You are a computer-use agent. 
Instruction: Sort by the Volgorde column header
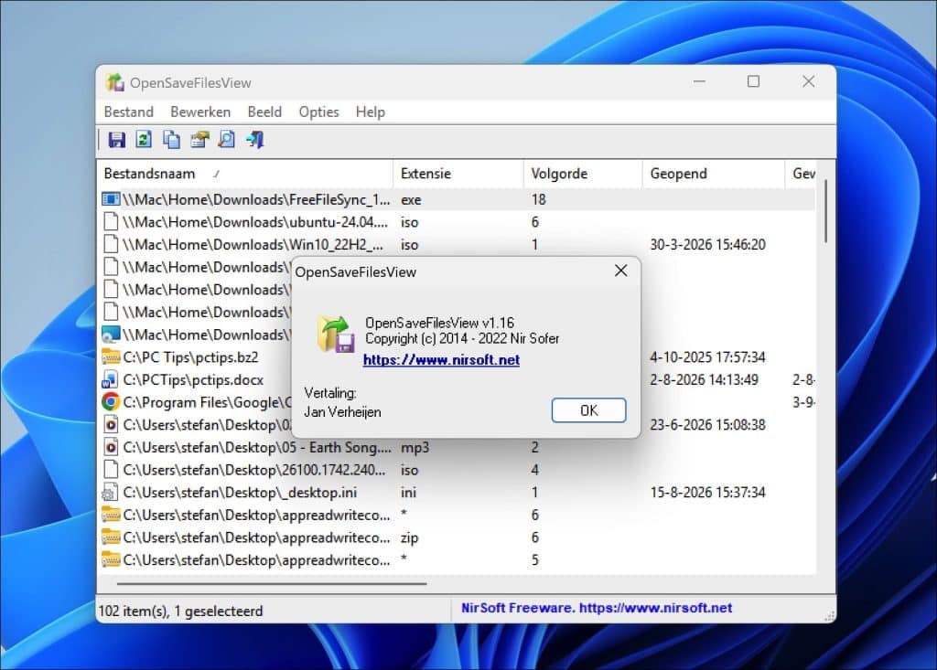pyautogui.click(x=583, y=174)
